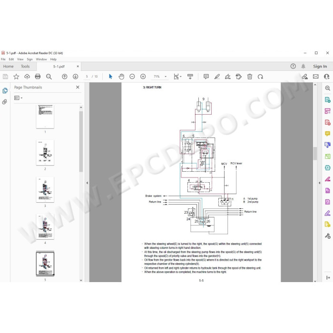
Task: Click thumbnails panel scrollbar thumb
Action: click(x=81, y=141)
